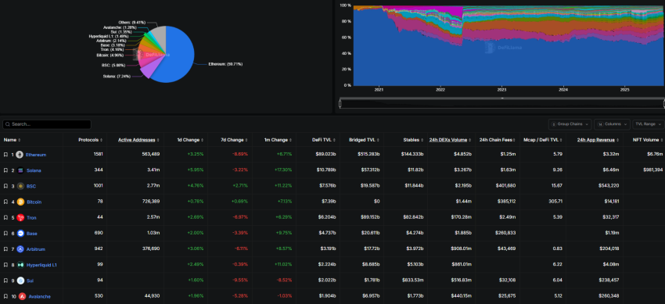Open the Avalanche chain page link
This screenshot has height=304, width=665.
pos(39,296)
